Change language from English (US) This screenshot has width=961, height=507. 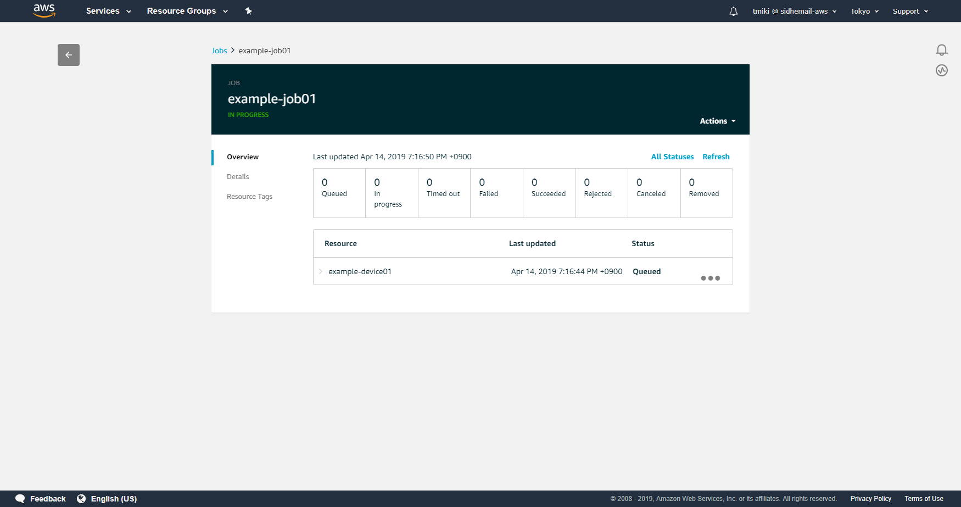114,499
